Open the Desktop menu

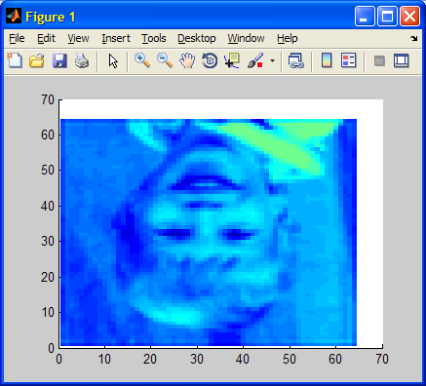pos(197,38)
